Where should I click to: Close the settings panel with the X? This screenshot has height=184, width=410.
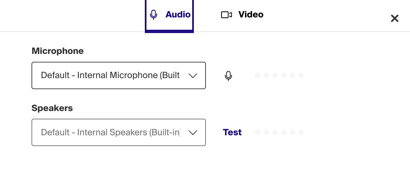pyautogui.click(x=394, y=19)
